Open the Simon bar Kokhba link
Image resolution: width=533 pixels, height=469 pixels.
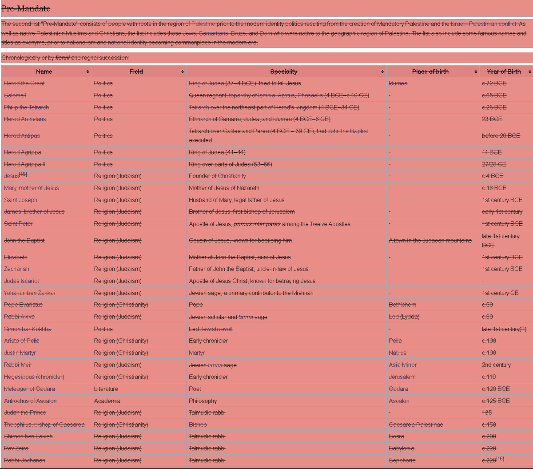[28, 329]
